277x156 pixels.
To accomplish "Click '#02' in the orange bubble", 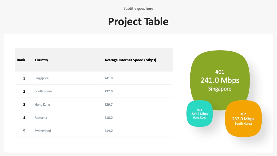I will [x=243, y=114].
